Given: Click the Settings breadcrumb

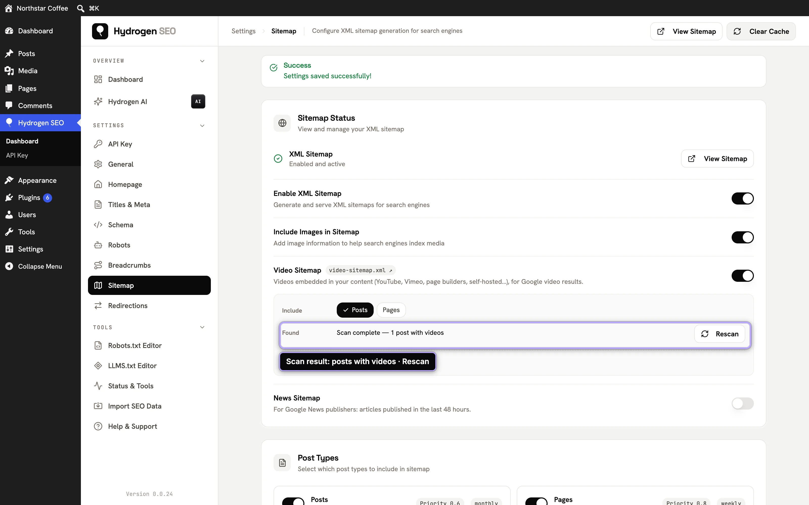Looking at the screenshot, I should (x=243, y=31).
